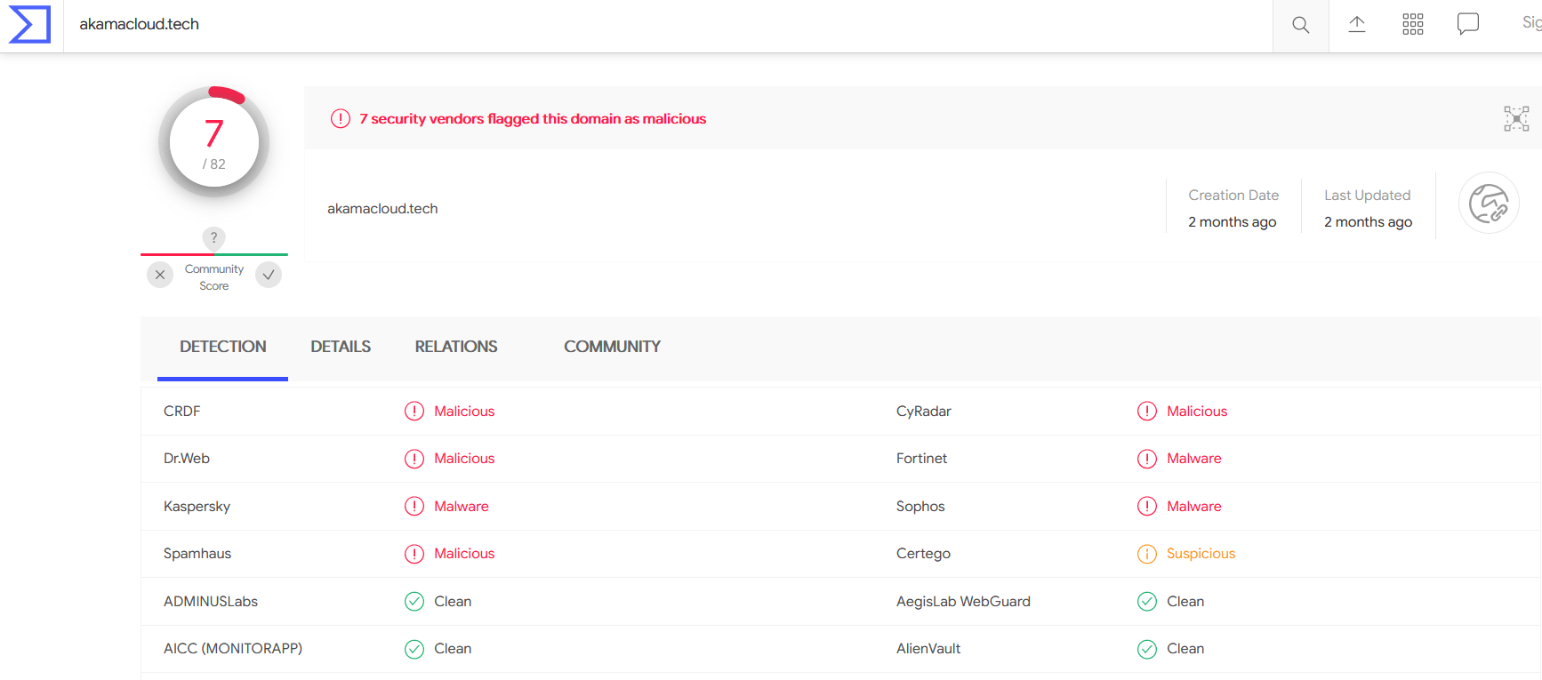Viewport: 1542px width, 680px height.
Task: Click the CRDF malicious alert icon
Action: click(414, 411)
